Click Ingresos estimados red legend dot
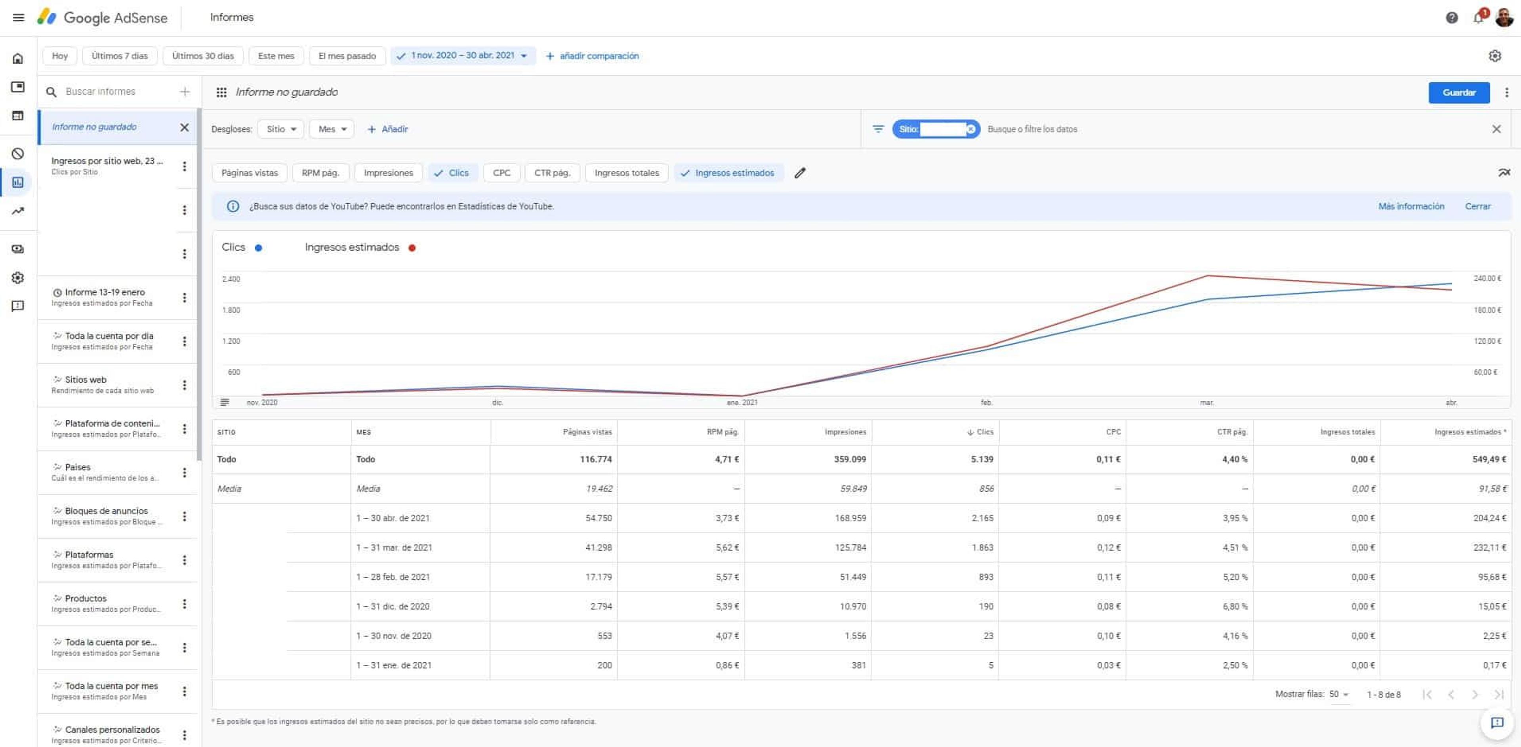 pyautogui.click(x=412, y=248)
